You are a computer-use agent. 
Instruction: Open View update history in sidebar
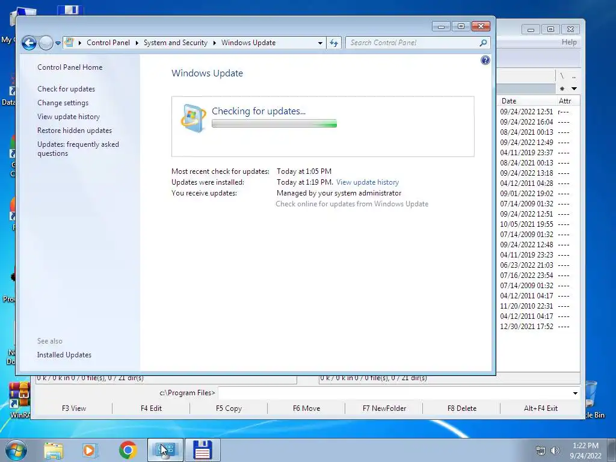[x=69, y=117]
